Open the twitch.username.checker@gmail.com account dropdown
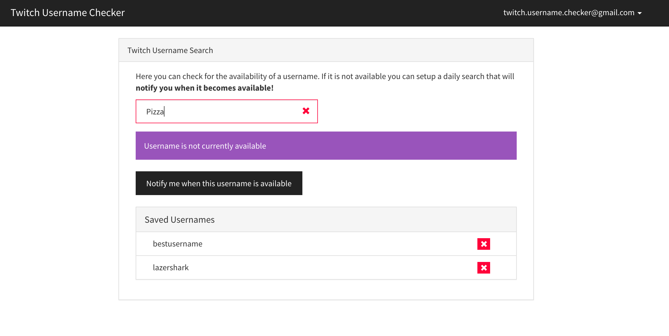Screen dimensions: 669x336 pyautogui.click(x=572, y=13)
